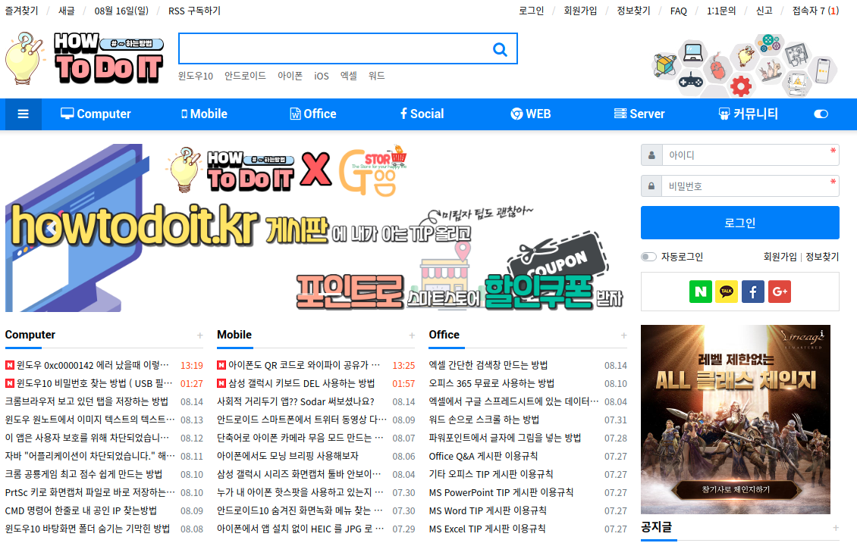Sign in with KakaoTalk icon
Viewport: 857px width, 543px height.
[x=727, y=292]
